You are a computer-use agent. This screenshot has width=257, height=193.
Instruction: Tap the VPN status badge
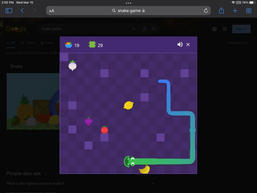pos(239,2)
